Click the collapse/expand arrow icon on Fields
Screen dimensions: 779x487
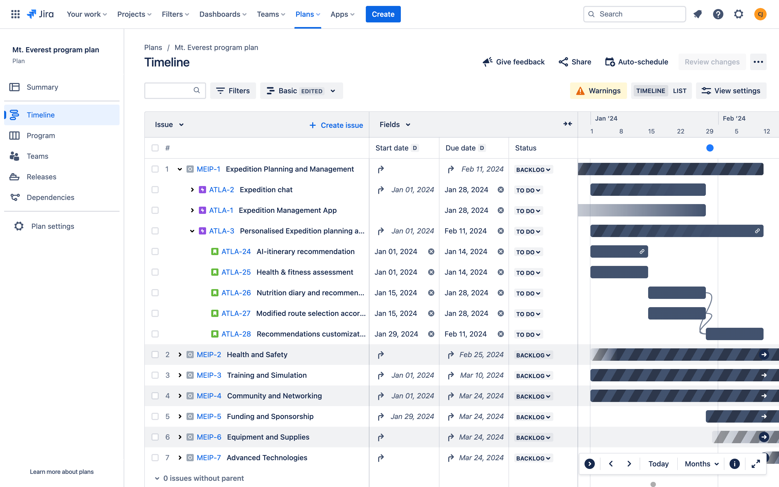point(567,124)
